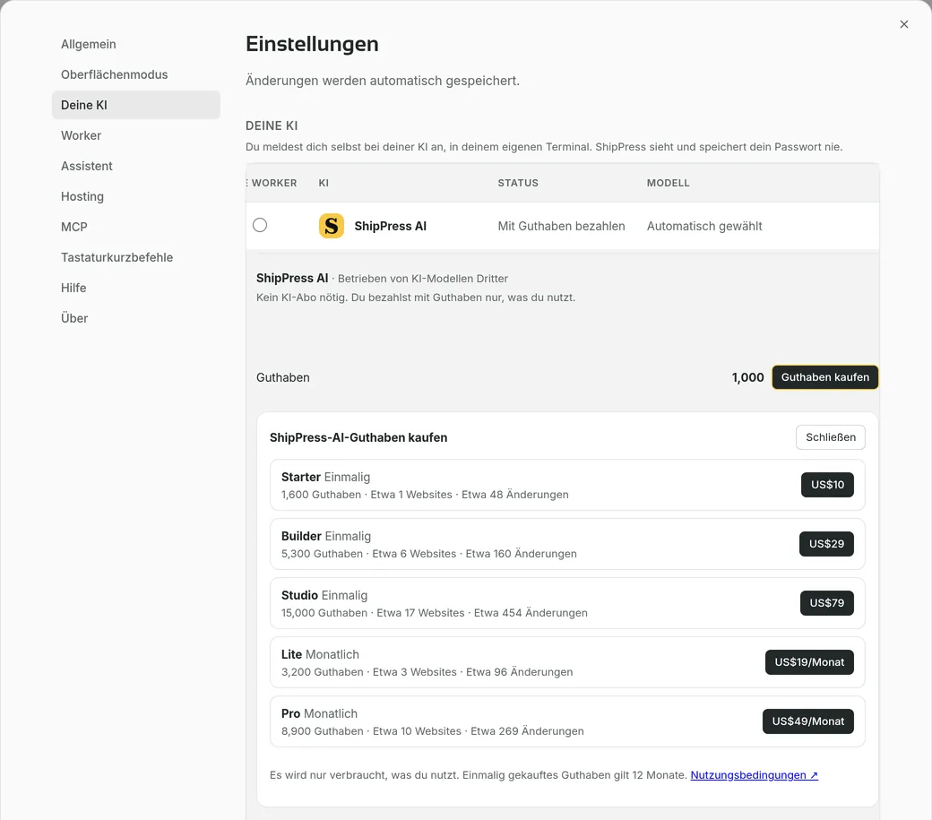Click the credit balance value 1,000

coord(747,377)
